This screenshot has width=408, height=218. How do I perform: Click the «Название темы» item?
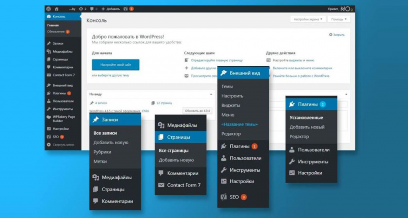point(239,124)
